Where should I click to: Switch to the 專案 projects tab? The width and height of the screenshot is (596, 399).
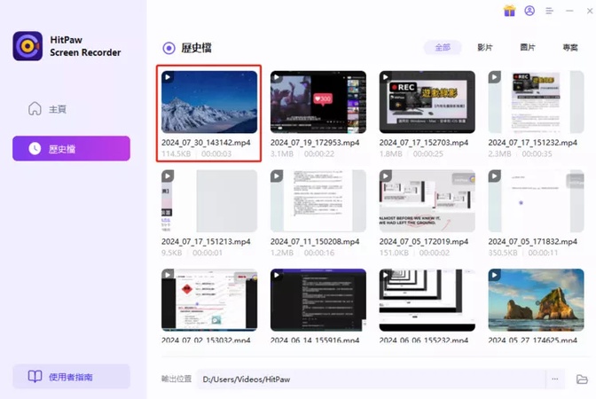[570, 47]
